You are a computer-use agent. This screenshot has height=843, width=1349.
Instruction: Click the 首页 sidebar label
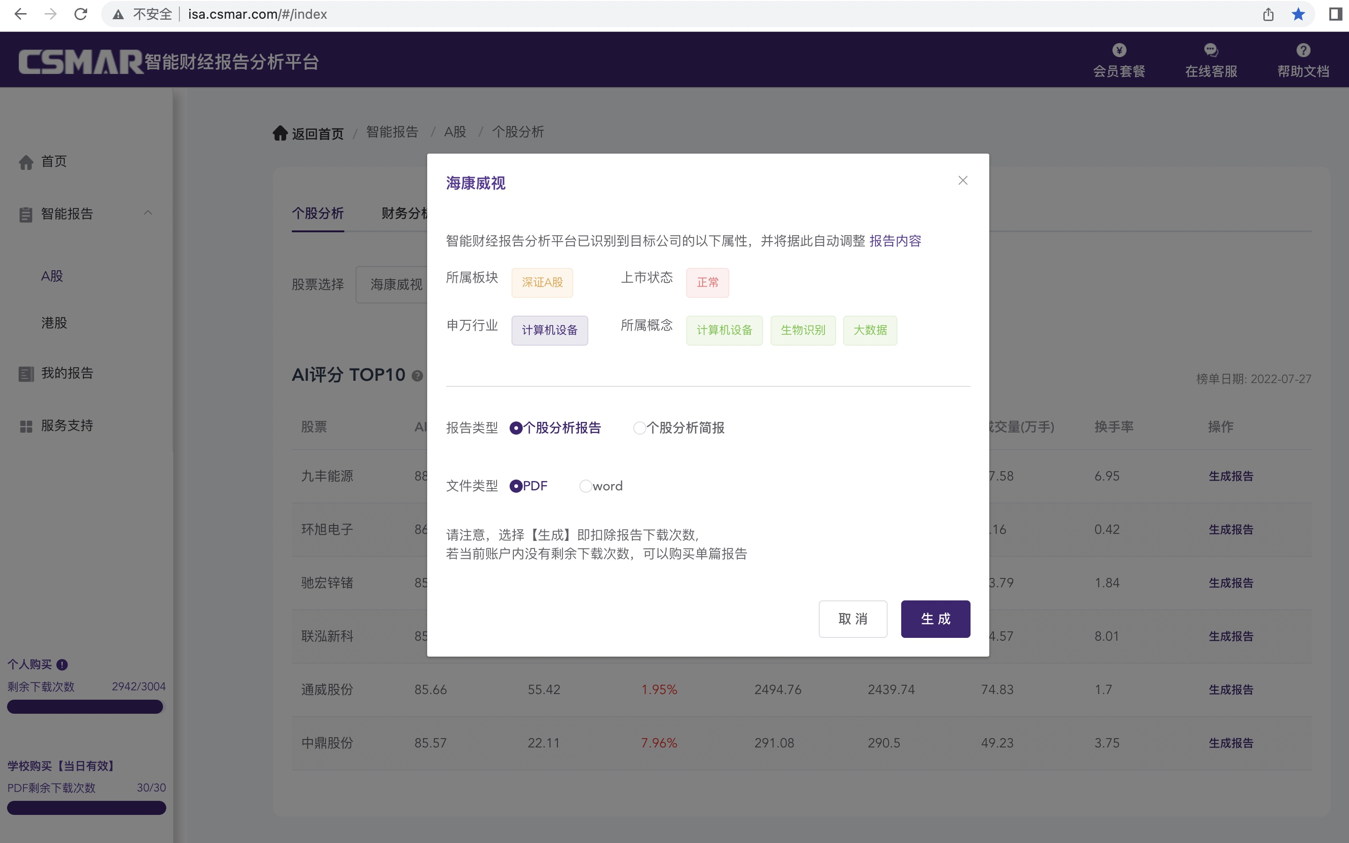tap(54, 162)
